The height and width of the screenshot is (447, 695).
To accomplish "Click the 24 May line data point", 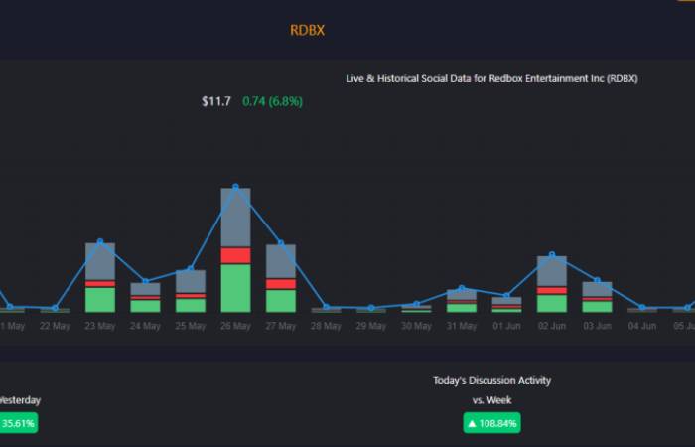I will pyautogui.click(x=145, y=281).
